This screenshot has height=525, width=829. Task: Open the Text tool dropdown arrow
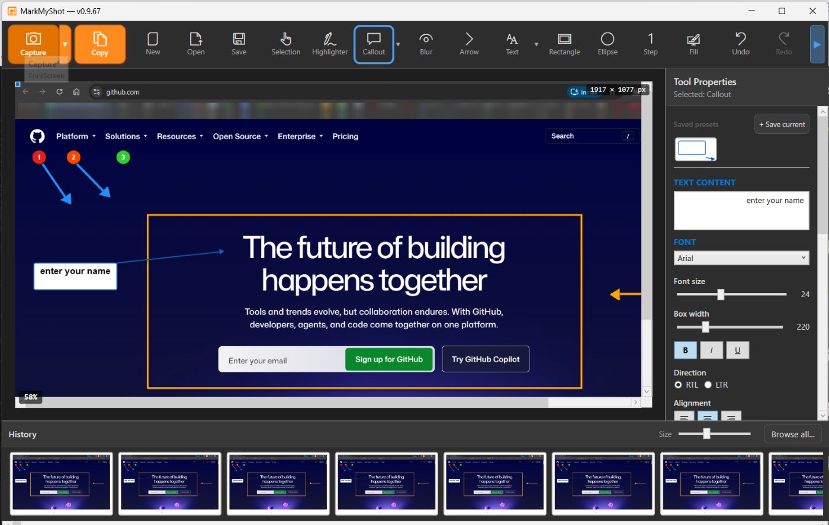536,44
